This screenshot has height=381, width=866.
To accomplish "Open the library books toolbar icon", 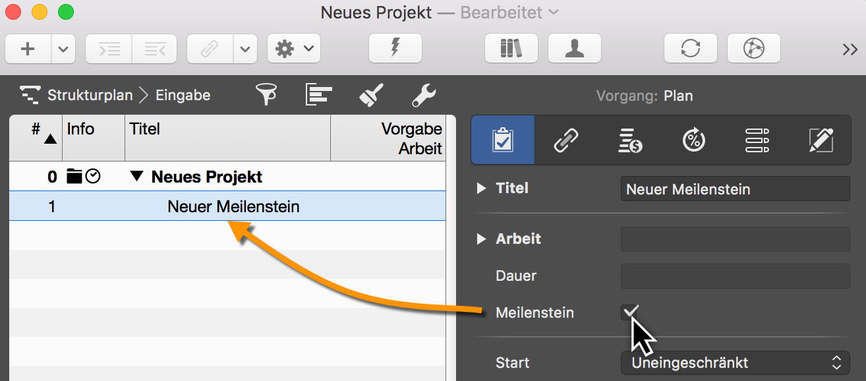I will (511, 48).
